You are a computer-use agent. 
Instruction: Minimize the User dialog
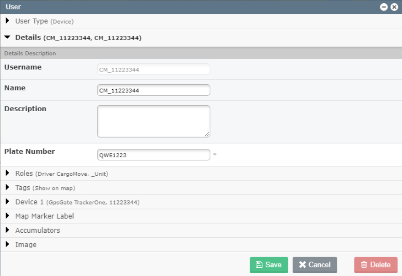coord(384,7)
